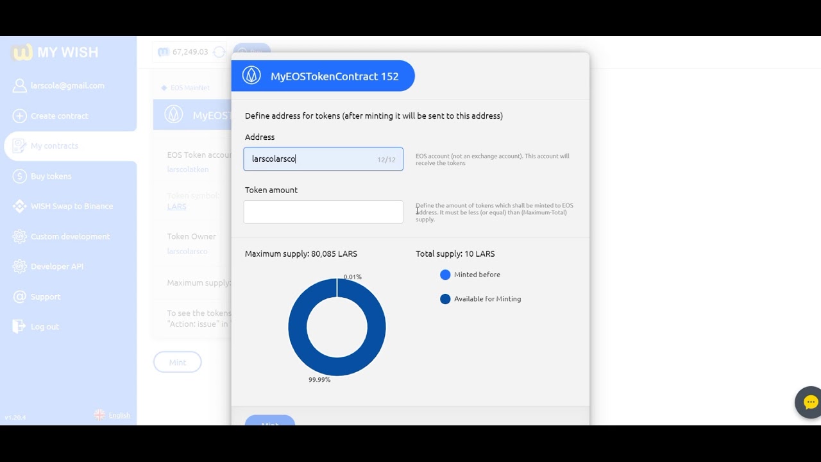The width and height of the screenshot is (821, 462).
Task: Click the MY WISH logo
Action: [x=55, y=53]
